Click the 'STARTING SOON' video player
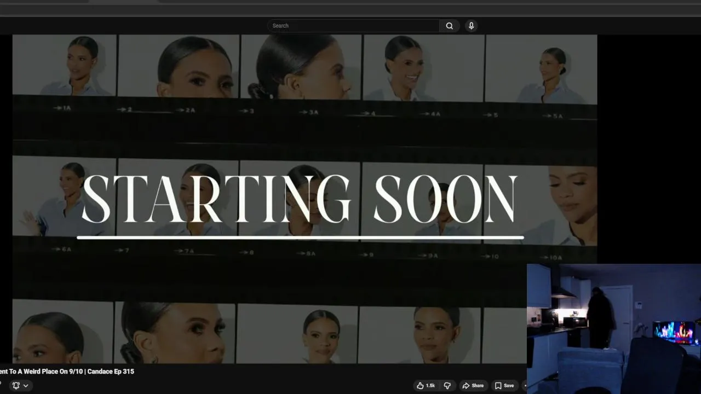The height and width of the screenshot is (394, 701). pyautogui.click(x=304, y=199)
